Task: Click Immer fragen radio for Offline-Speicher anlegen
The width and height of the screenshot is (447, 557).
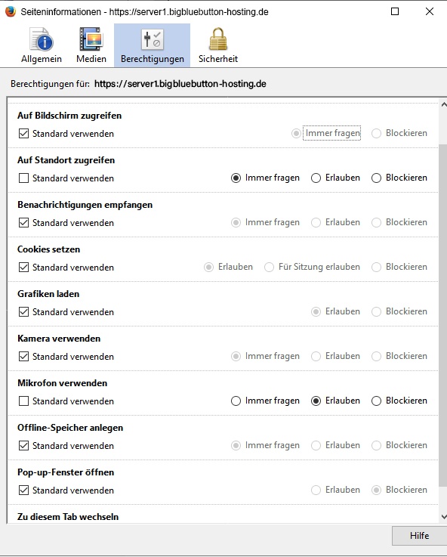Action: 236,445
